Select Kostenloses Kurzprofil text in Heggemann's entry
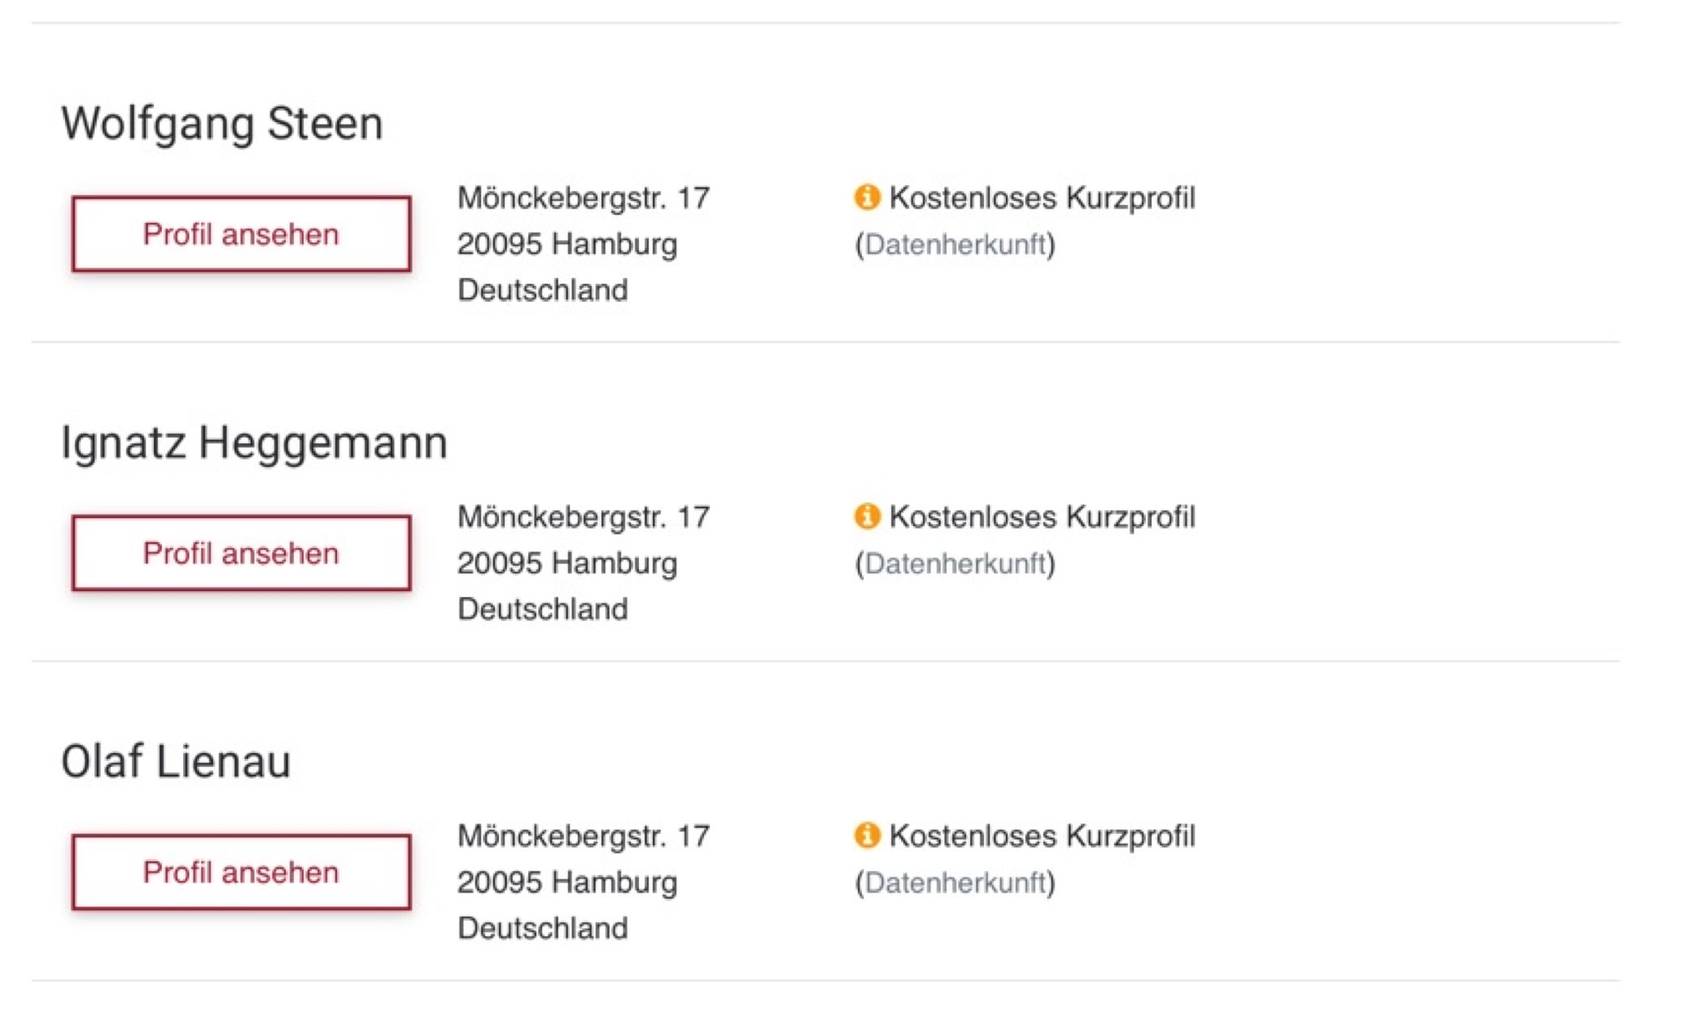1688x1015 pixels. [x=1042, y=516]
